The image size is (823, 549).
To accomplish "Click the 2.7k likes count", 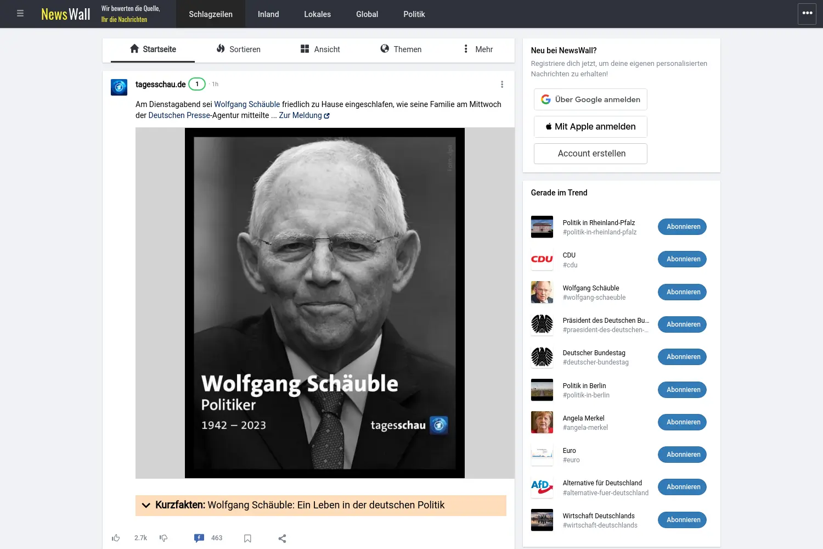I will coord(140,538).
